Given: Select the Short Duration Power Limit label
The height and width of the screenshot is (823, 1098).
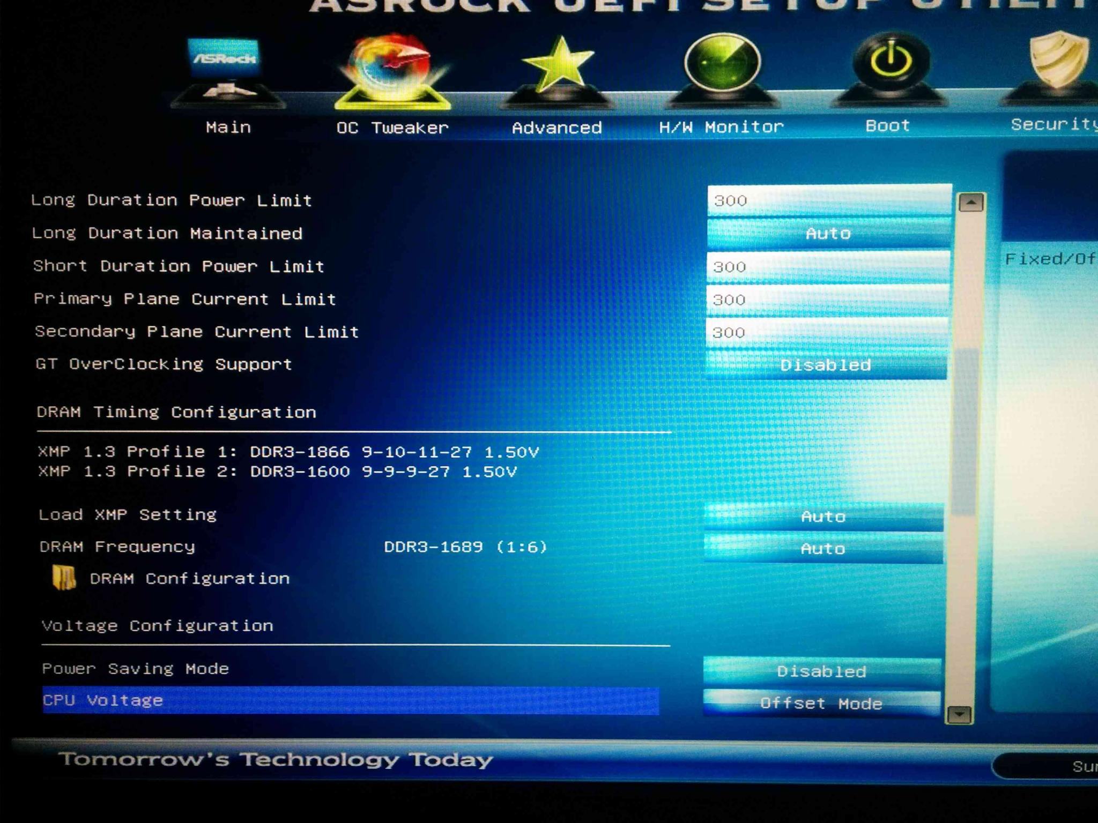Looking at the screenshot, I should coord(179,266).
